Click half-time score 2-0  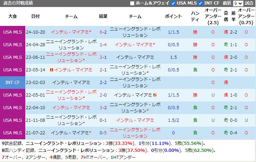click(x=234, y=57)
